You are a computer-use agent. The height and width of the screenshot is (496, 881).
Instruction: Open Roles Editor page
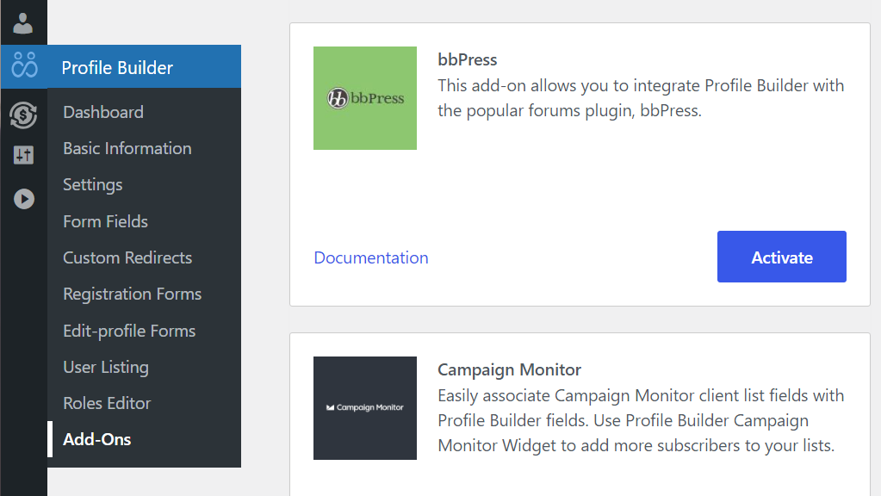(x=107, y=403)
